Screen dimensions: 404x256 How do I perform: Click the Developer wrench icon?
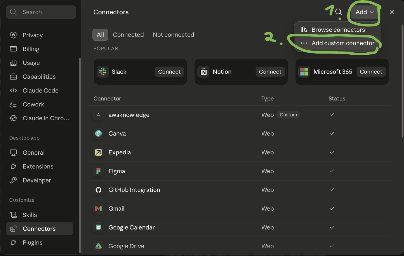[x=13, y=180]
